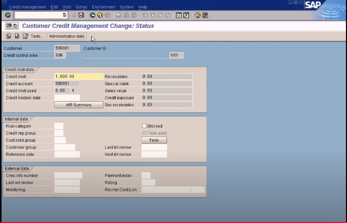The height and width of the screenshot is (223, 347).
Task: Click inside the command input field
Action: coord(39,15)
